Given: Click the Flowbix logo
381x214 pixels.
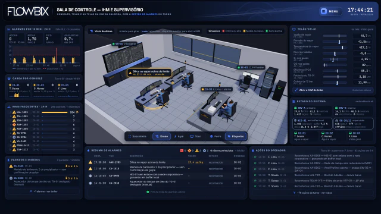Looking at the screenshot, I should [x=28, y=11].
